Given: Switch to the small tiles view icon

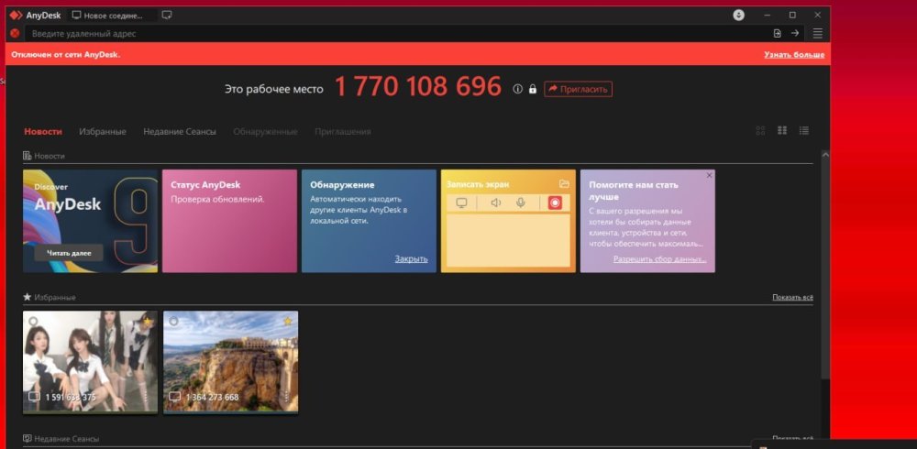Looking at the screenshot, I should point(760,131).
